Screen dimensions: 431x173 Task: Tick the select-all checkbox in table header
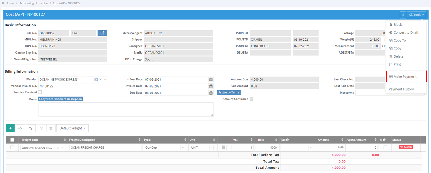(x=12, y=140)
